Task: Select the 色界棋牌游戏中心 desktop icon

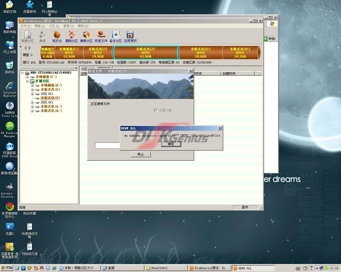Action: coord(10,210)
